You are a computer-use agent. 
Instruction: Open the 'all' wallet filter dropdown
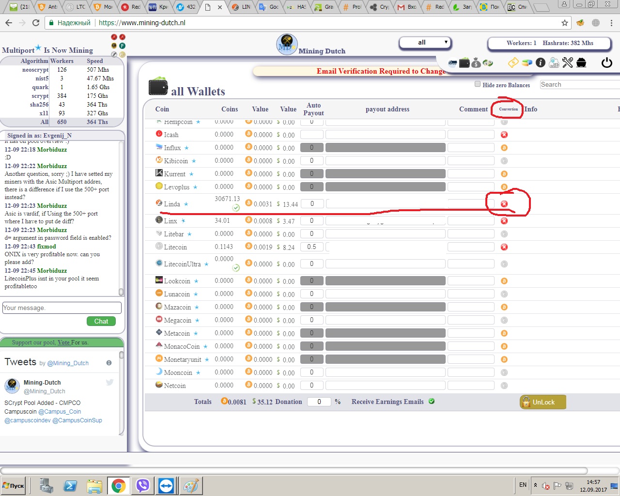tap(425, 43)
